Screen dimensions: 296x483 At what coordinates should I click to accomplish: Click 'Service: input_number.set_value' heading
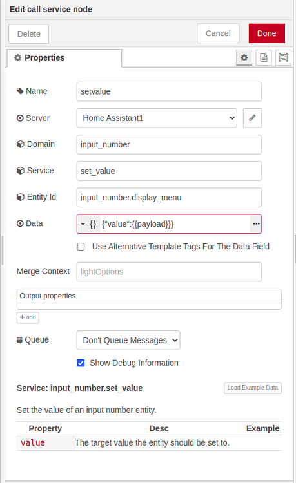click(79, 388)
